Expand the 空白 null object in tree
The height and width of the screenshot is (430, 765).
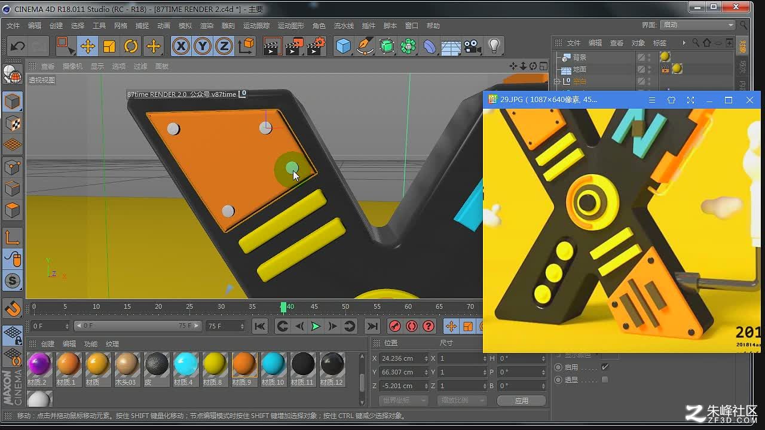click(557, 81)
